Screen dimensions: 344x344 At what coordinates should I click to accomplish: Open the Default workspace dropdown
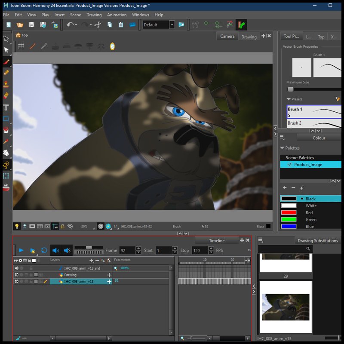tap(172, 25)
